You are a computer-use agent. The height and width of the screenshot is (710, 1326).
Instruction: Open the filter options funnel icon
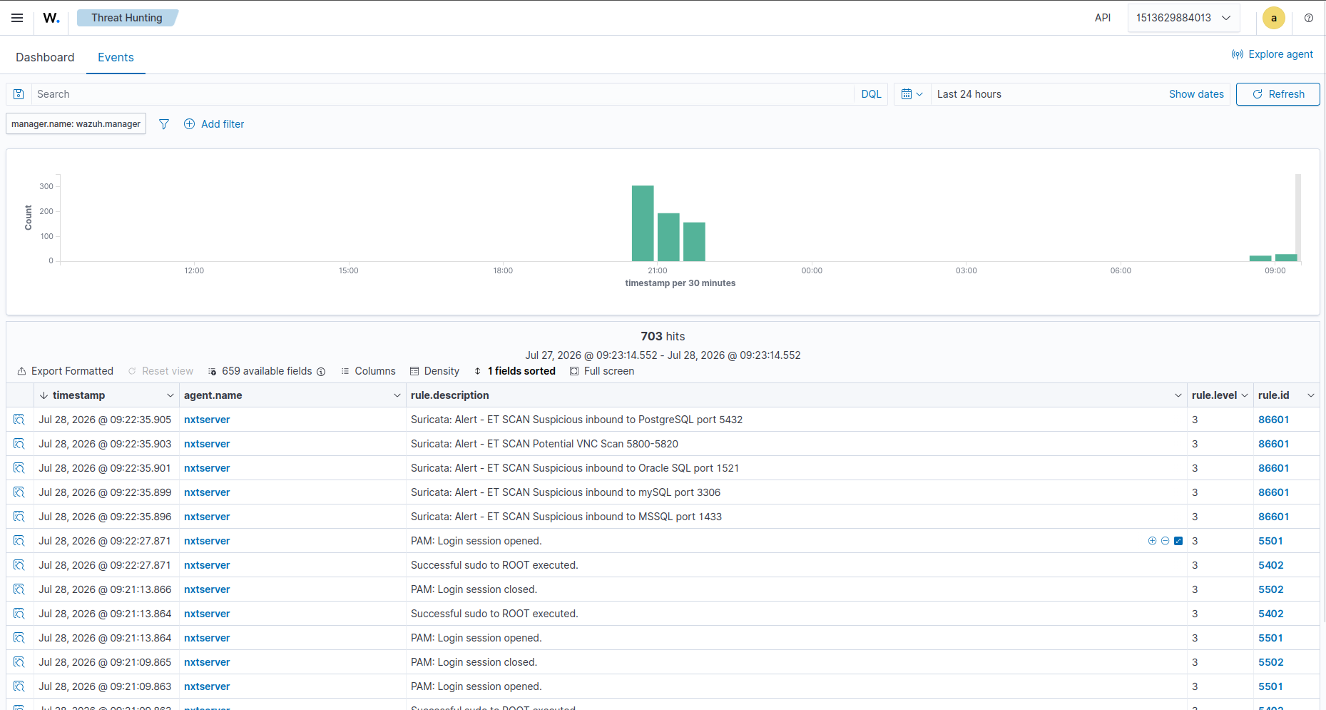[164, 124]
